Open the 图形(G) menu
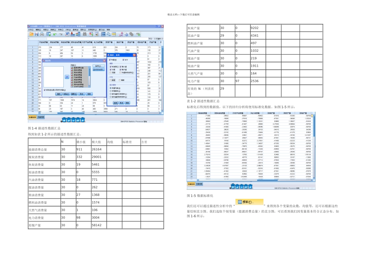The width and height of the screenshot is (367, 259). coord(83,30)
